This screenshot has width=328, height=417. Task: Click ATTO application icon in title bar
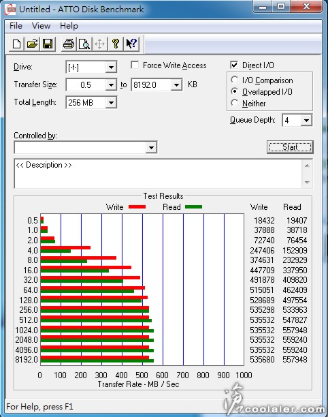pos(10,10)
